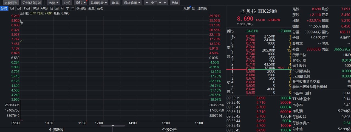Open the 公式 formula button

tap(67, 3)
